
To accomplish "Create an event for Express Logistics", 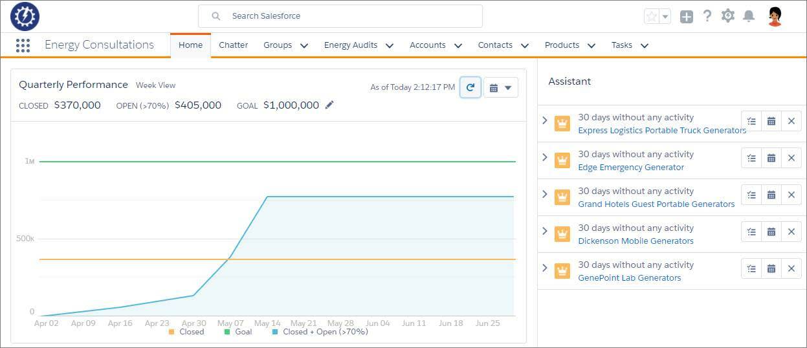I will coord(771,121).
